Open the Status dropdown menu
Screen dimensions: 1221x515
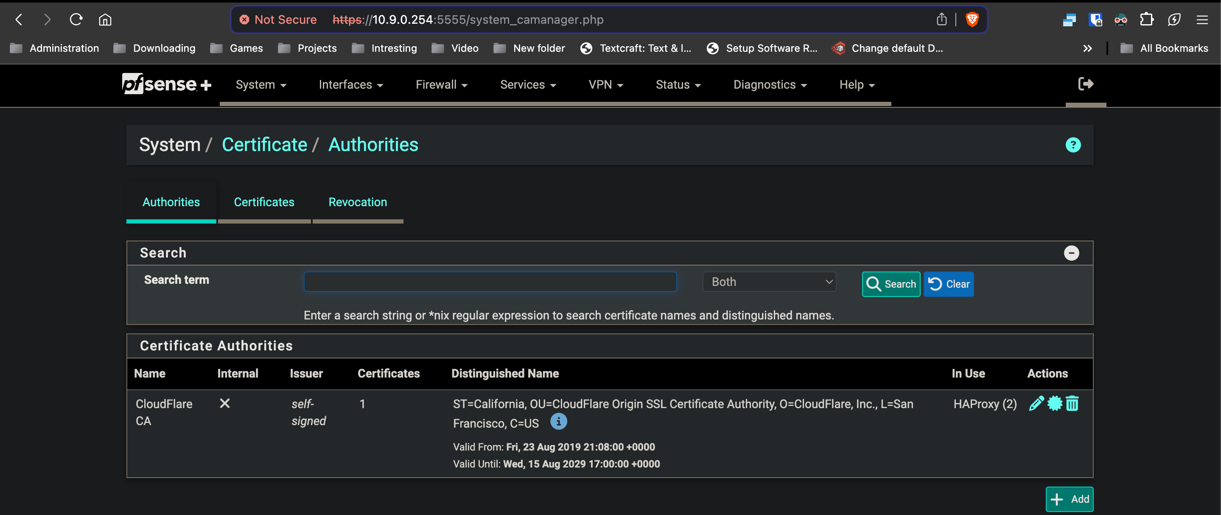[678, 85]
